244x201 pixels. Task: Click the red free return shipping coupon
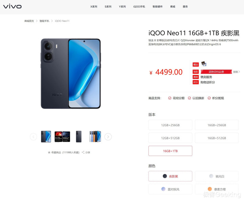coord(216,72)
